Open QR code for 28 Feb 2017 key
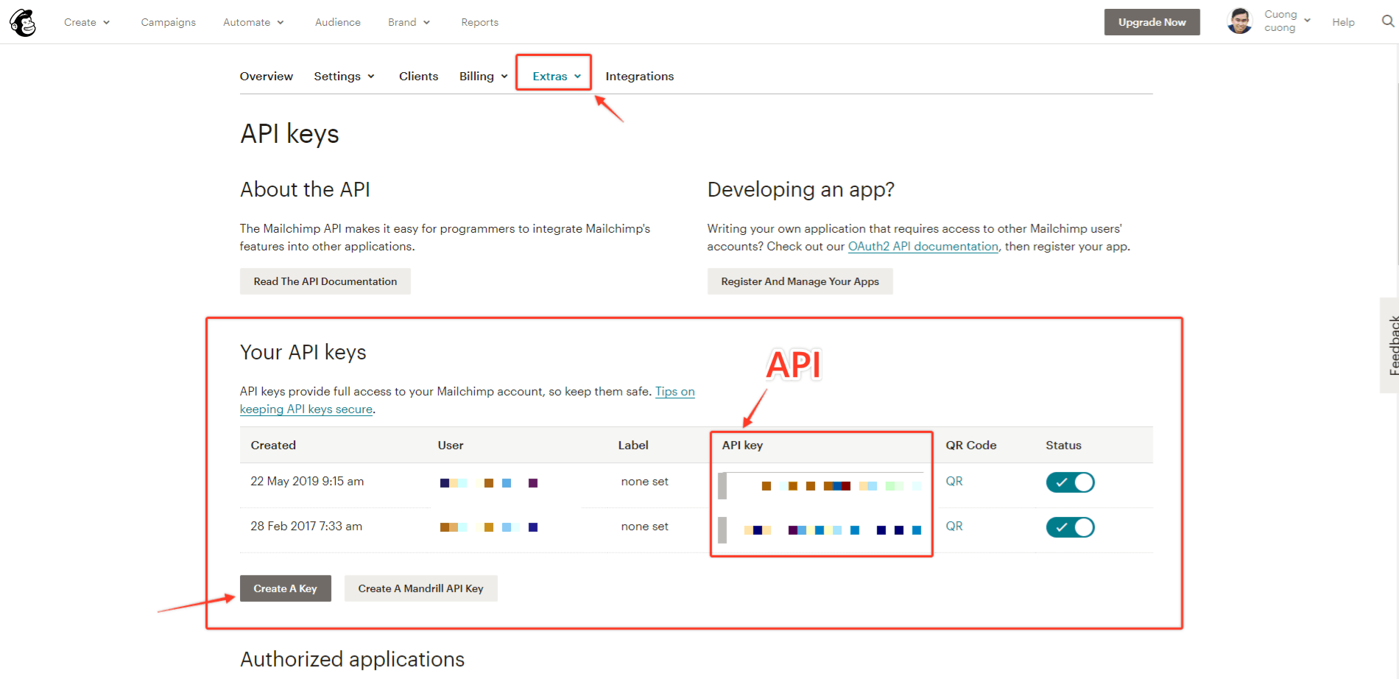This screenshot has width=1399, height=679. click(954, 526)
